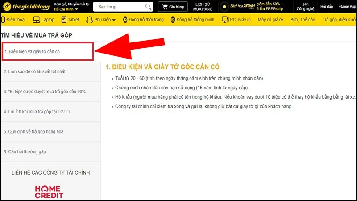
Task: Click the thegioididong logo
Action: (x=26, y=7)
